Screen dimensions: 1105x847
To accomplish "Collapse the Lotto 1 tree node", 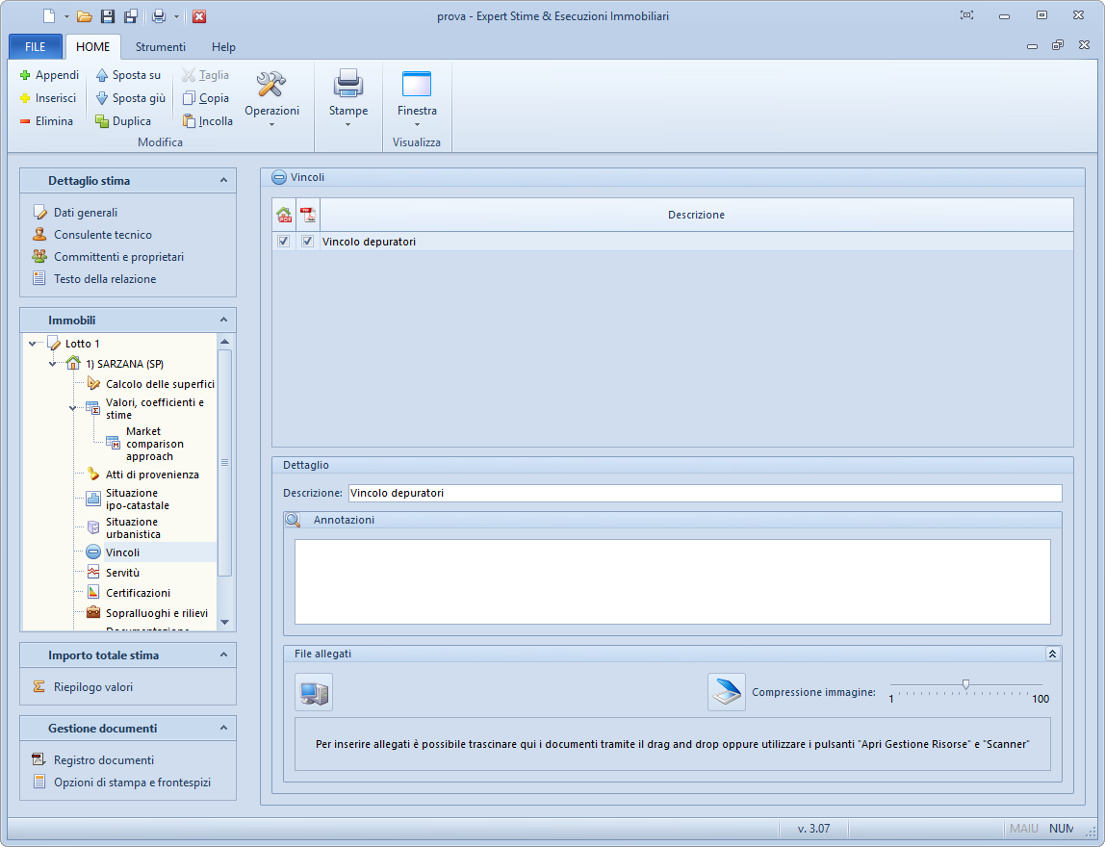I will pyautogui.click(x=34, y=344).
